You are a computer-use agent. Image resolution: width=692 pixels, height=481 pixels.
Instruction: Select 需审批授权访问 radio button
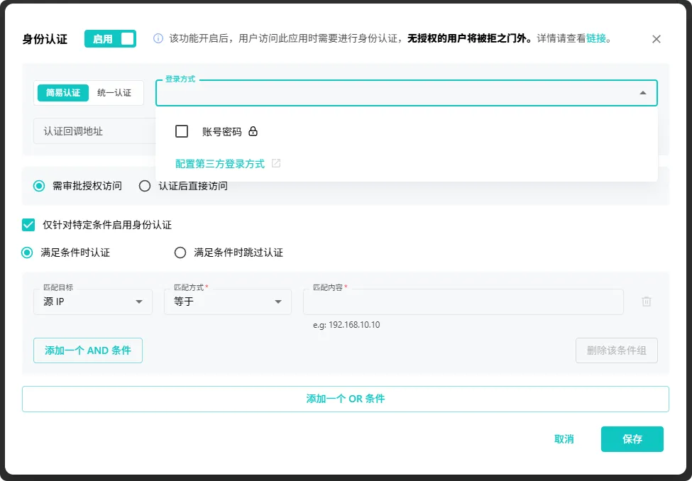click(x=39, y=186)
